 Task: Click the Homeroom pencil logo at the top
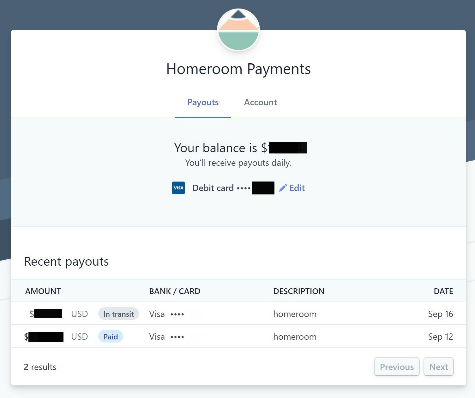[238, 29]
